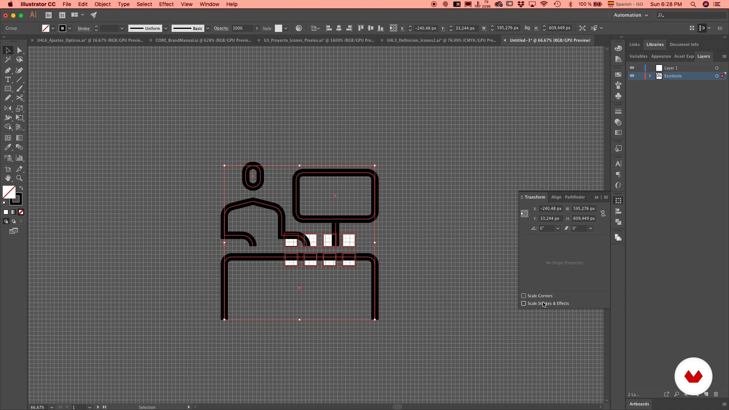The image size is (729, 410).
Task: Open rotate angle dropdown in Transform
Action: click(x=558, y=229)
